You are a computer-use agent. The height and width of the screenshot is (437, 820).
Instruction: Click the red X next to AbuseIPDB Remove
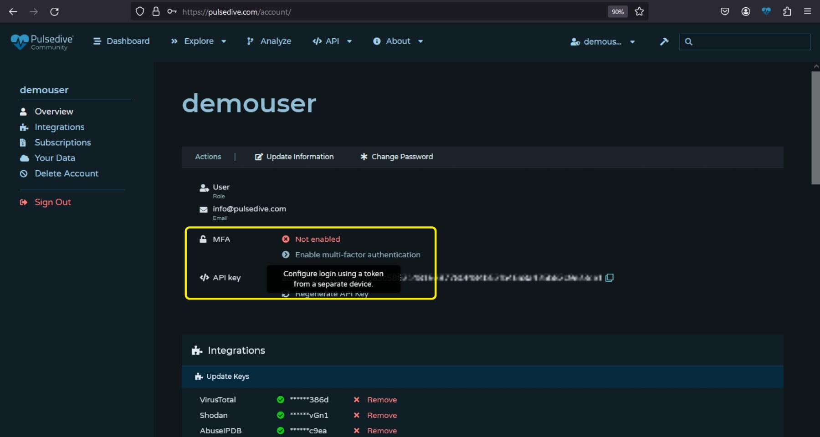coord(357,431)
